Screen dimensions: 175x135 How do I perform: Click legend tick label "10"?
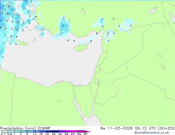tap(35, 134)
